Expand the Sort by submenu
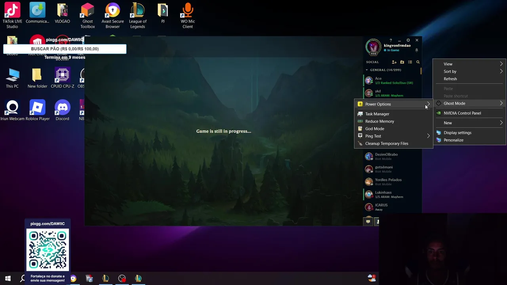507x285 pixels. 469,72
